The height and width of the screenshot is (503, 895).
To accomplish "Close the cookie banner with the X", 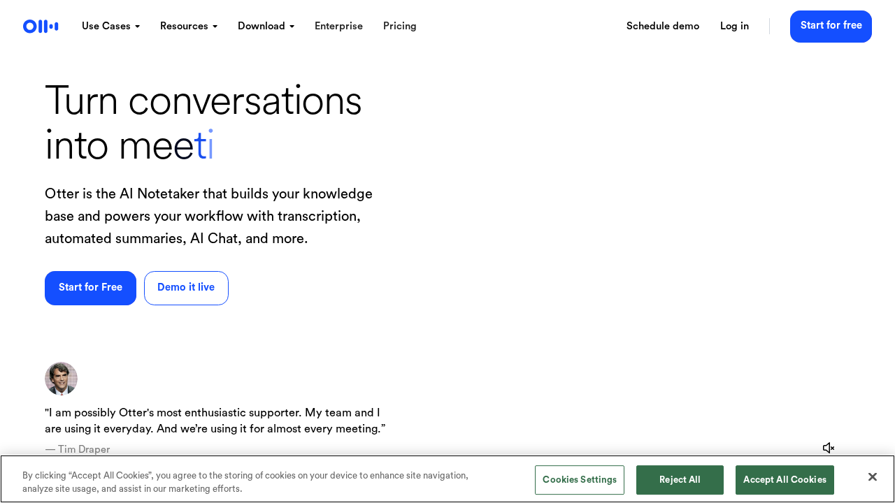I will coord(872,477).
